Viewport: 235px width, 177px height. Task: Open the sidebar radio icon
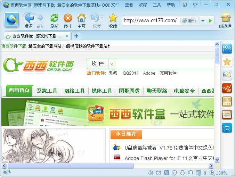click(x=227, y=101)
